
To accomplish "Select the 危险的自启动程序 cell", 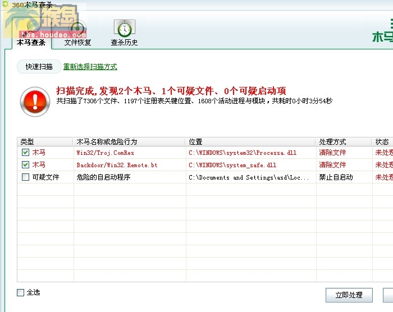I will (x=103, y=177).
